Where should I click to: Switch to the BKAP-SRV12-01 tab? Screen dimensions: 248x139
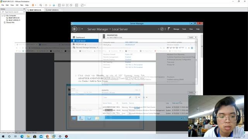tap(35, 10)
